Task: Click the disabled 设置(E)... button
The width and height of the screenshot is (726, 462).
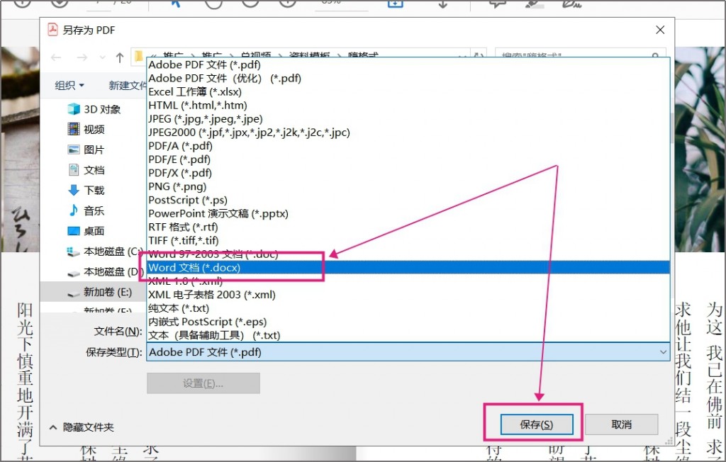Action: 203,383
